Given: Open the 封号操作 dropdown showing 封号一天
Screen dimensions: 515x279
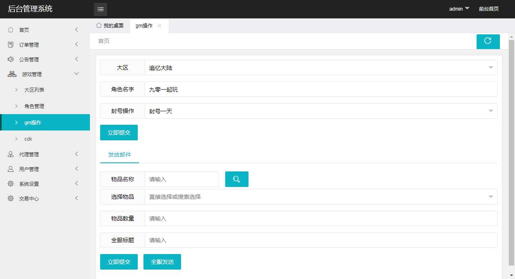Looking at the screenshot, I should pos(490,110).
